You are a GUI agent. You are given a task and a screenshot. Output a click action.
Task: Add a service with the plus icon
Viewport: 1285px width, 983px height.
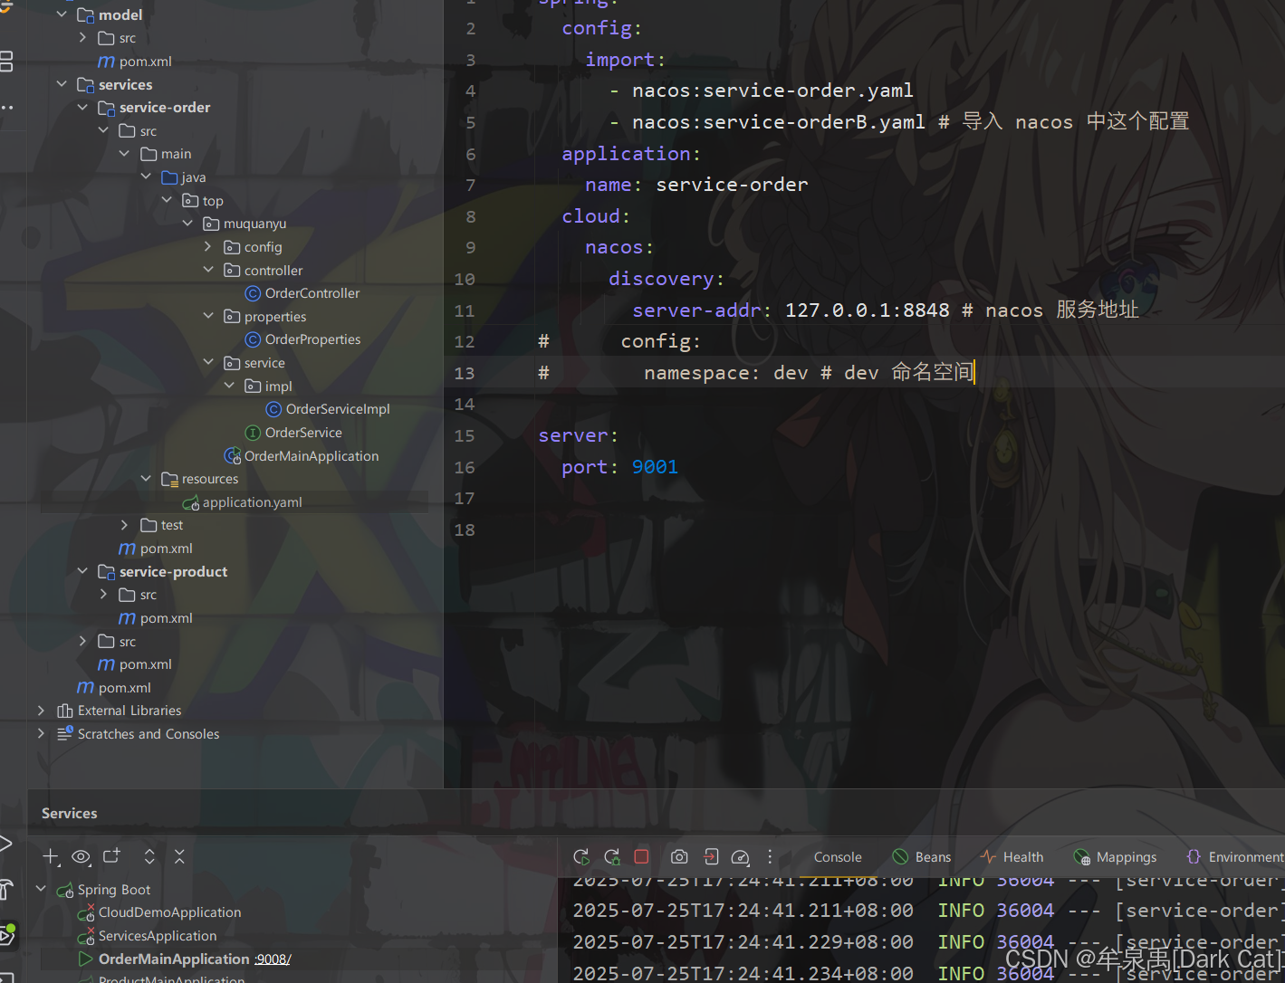tap(51, 856)
